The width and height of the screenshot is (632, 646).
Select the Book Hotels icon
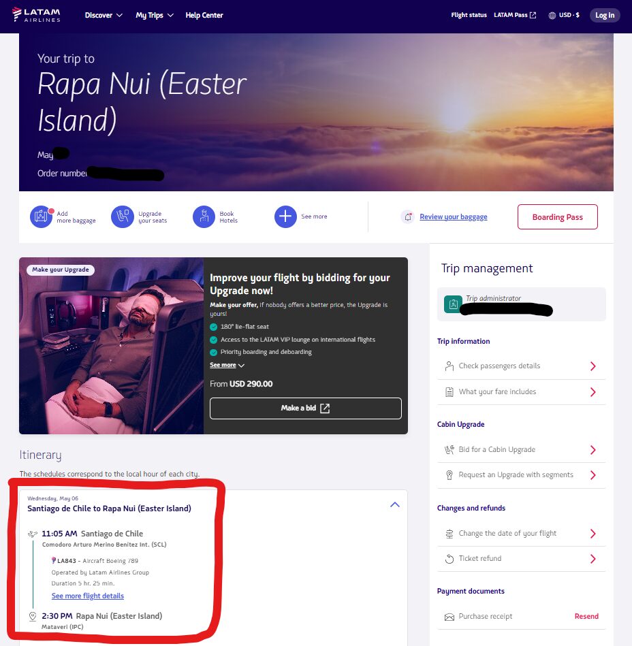tap(204, 216)
